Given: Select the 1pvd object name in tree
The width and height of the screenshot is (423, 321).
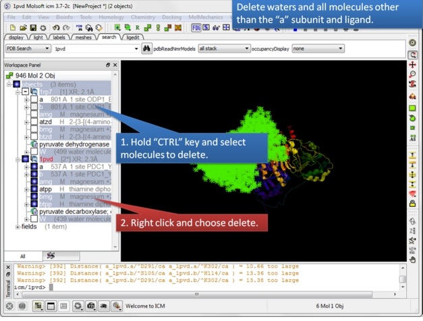Looking at the screenshot, I should coord(46,159).
